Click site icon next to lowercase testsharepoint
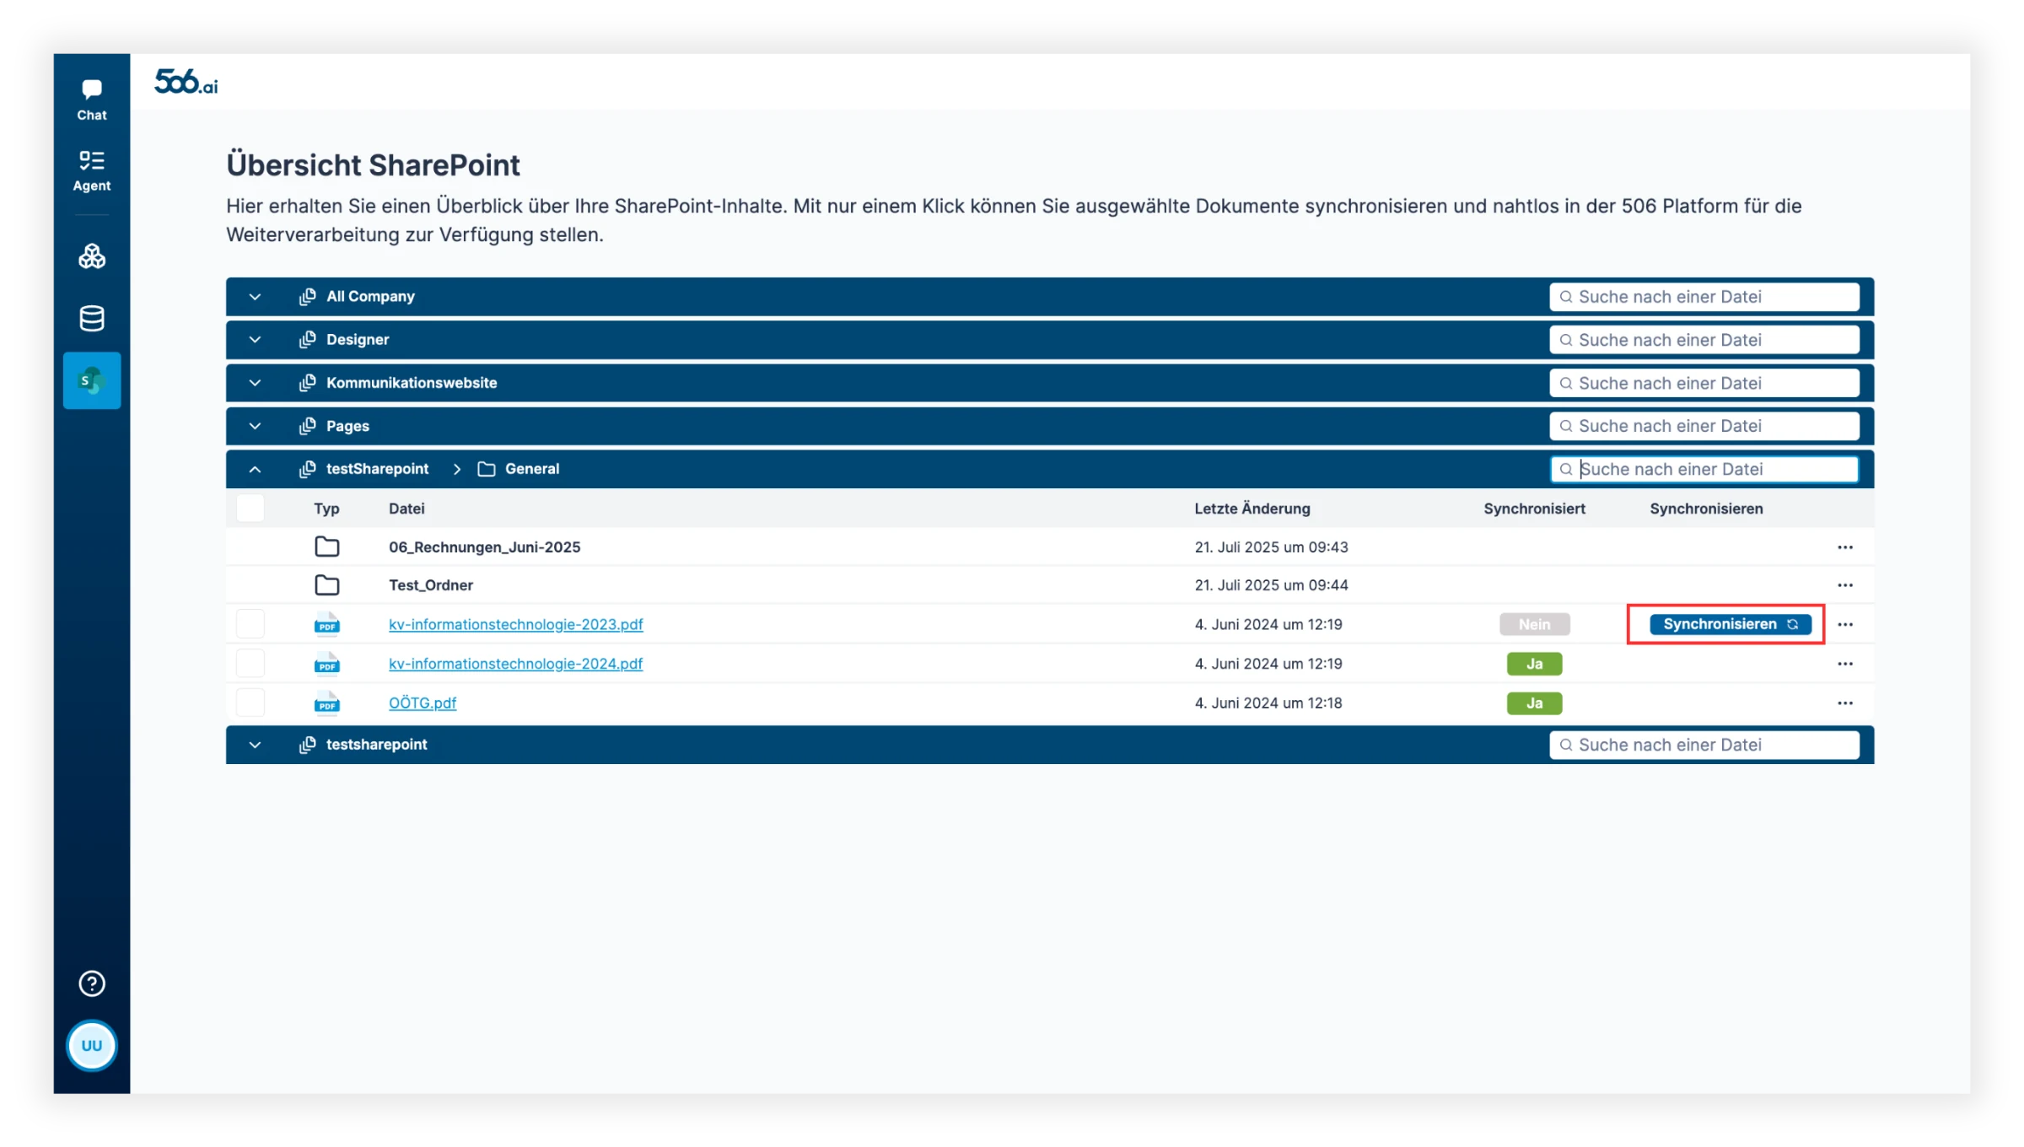This screenshot has height=1147, width=2024. (x=308, y=745)
